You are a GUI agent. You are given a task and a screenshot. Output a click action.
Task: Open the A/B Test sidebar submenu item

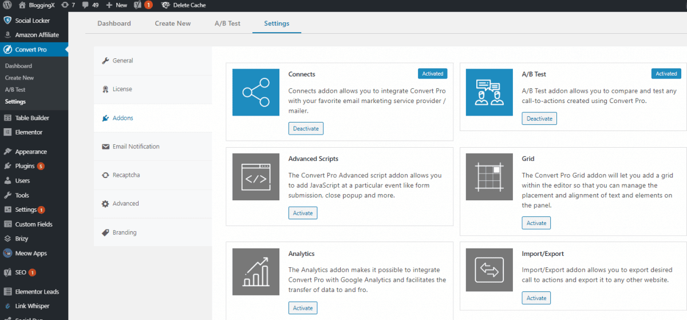click(x=15, y=90)
